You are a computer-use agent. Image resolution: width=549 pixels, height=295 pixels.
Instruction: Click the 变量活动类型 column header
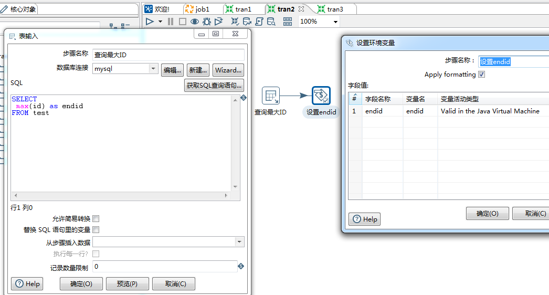(493, 99)
